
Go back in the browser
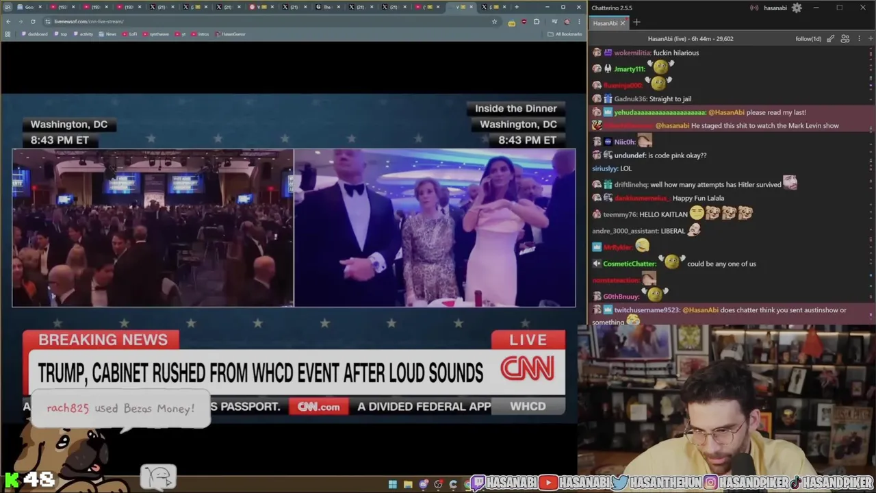[8, 21]
